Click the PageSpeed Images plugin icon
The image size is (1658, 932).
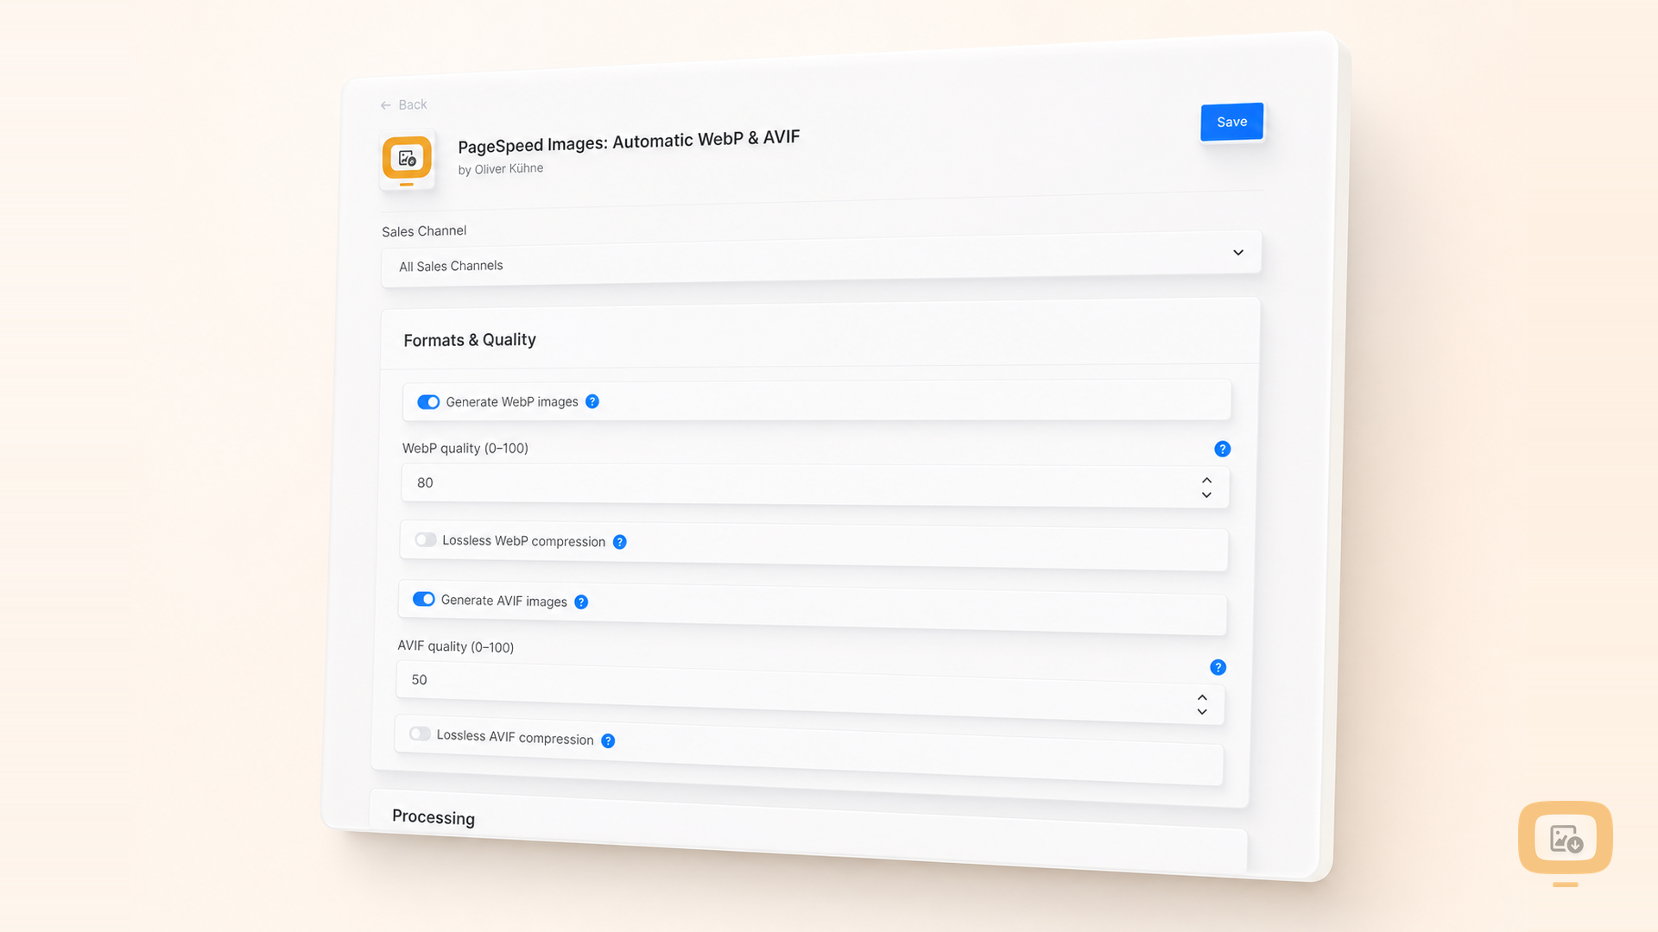coord(407,160)
